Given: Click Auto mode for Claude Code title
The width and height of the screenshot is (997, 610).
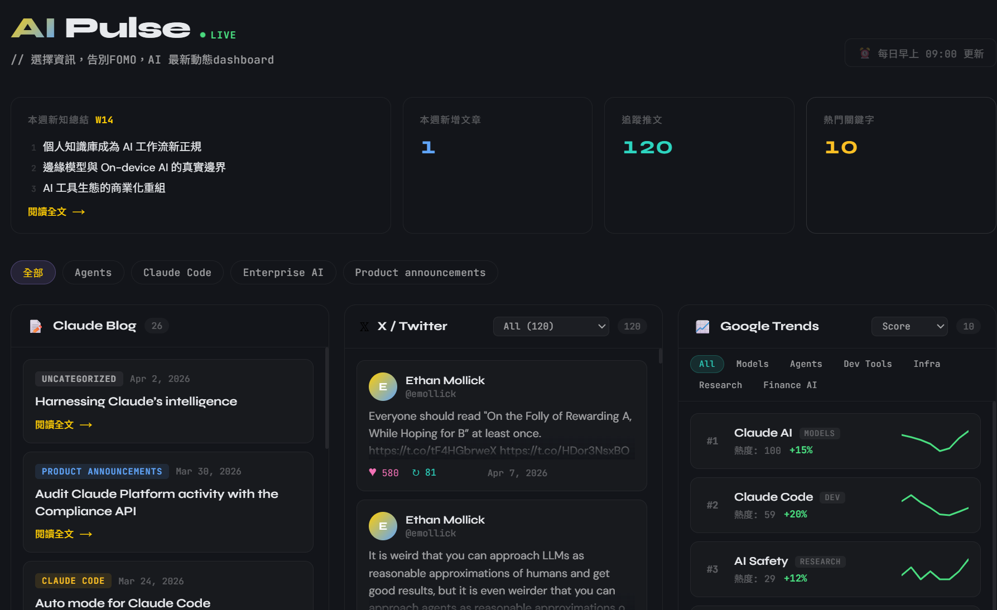Looking at the screenshot, I should (x=123, y=603).
